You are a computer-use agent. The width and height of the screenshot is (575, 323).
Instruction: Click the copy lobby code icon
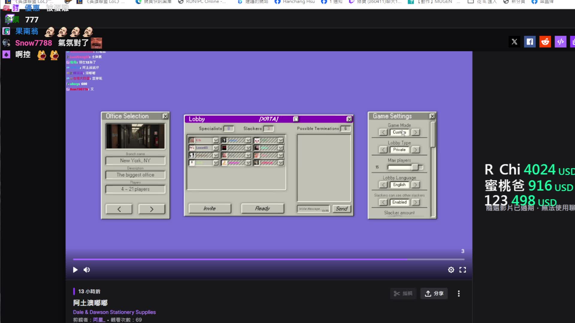point(296,119)
